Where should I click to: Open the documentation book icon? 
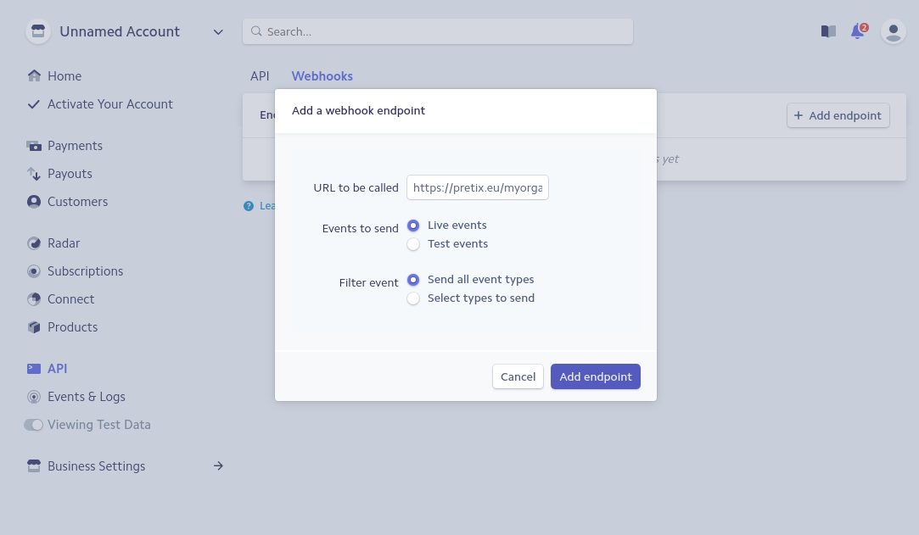[828, 31]
